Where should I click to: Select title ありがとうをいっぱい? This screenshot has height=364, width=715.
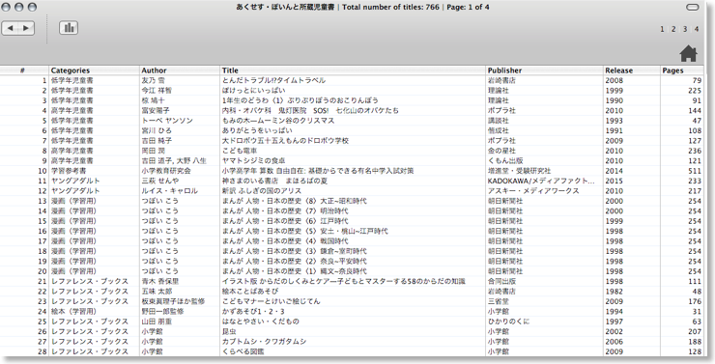pyautogui.click(x=257, y=130)
